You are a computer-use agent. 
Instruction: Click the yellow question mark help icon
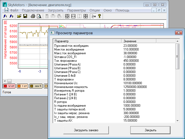coord(99,16)
